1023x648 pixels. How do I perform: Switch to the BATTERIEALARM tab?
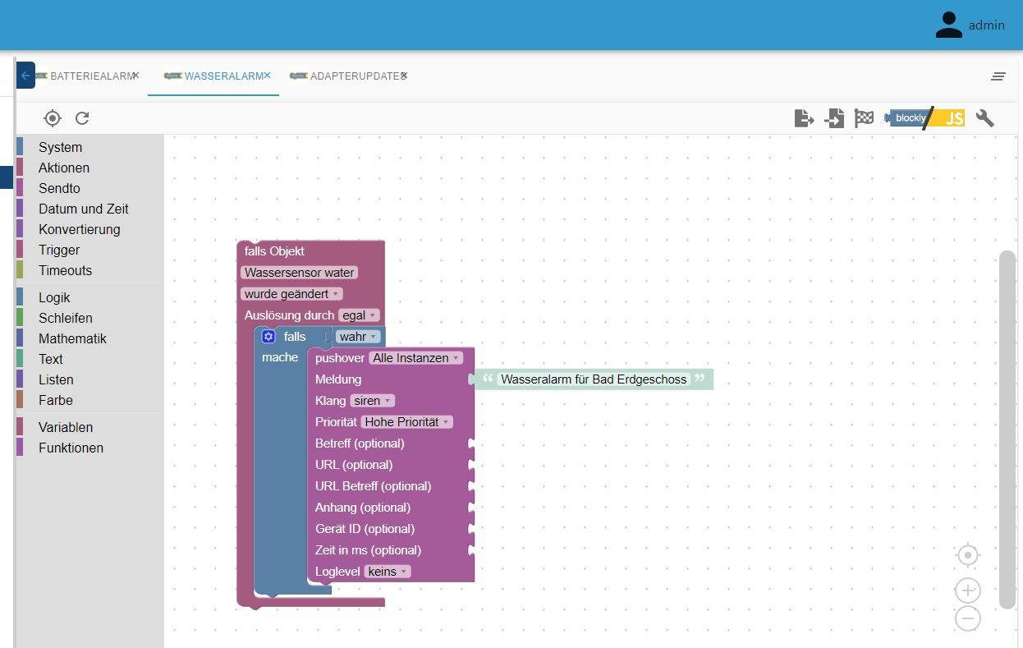[91, 76]
